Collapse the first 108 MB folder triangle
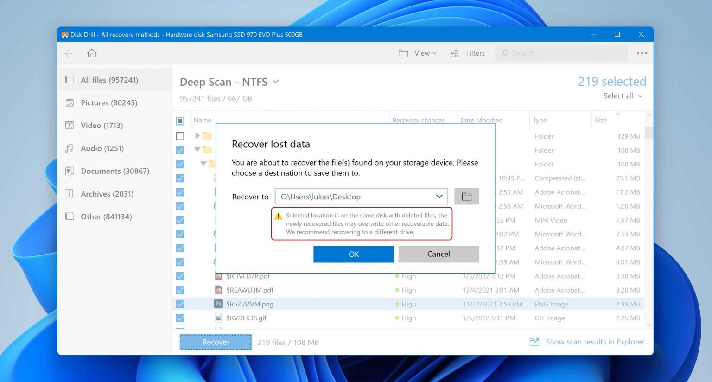The height and width of the screenshot is (382, 712). (x=197, y=150)
